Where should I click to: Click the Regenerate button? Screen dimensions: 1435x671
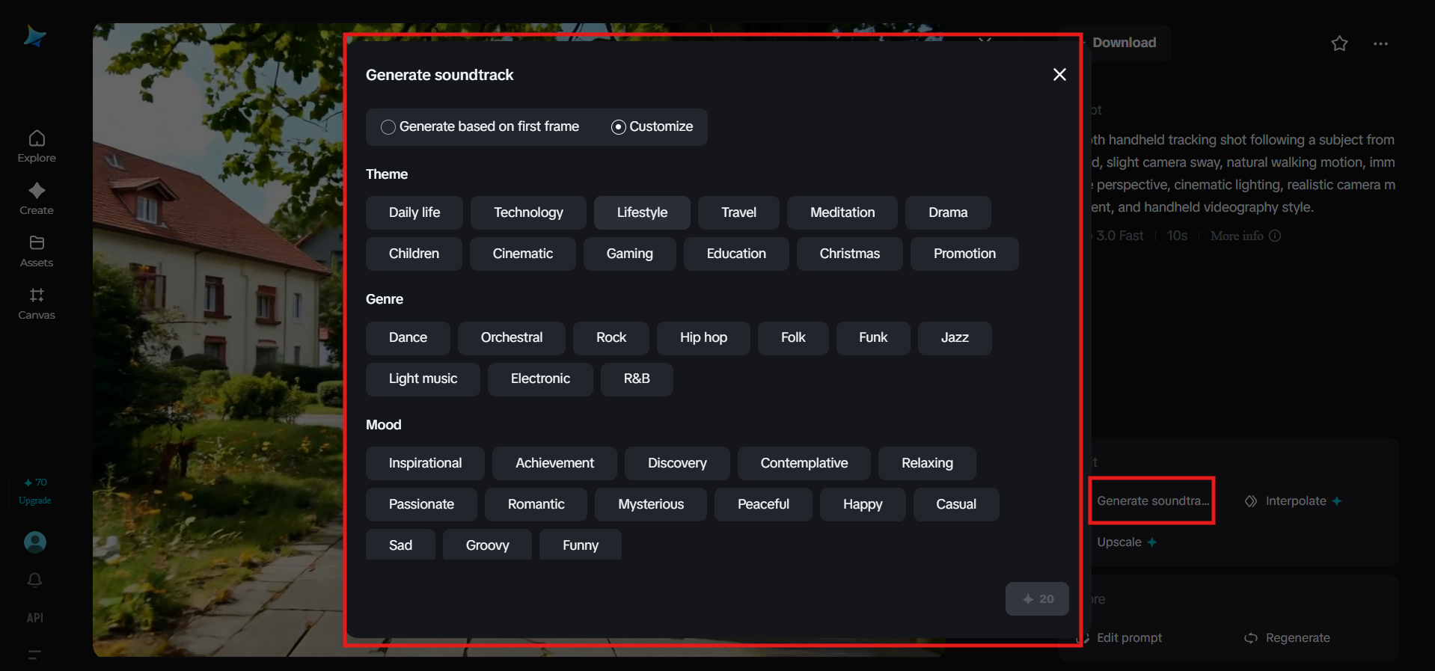[1288, 638]
